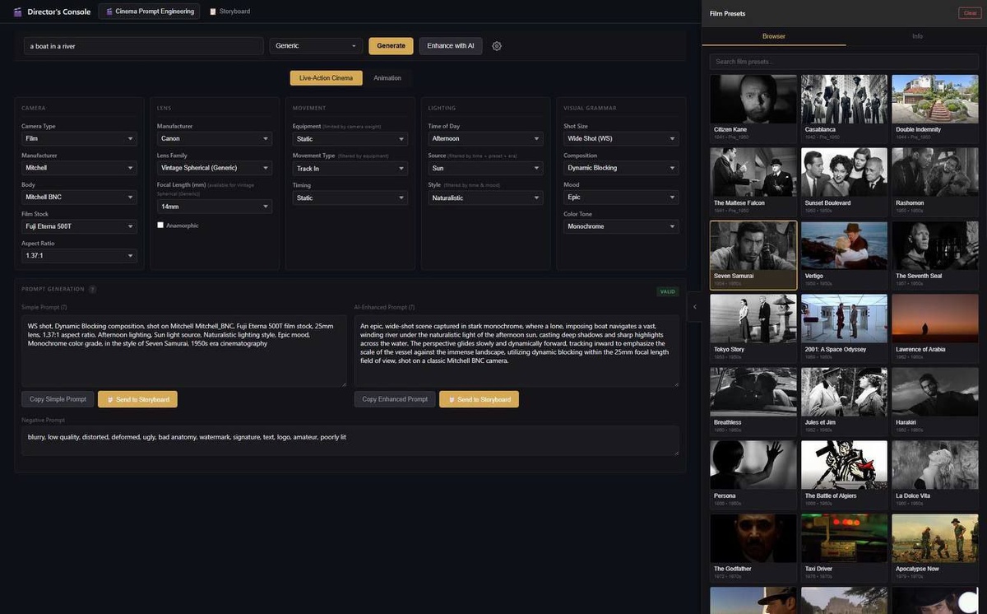Collapse the Film Presets panel arrow
The height and width of the screenshot is (614, 987).
[x=694, y=307]
